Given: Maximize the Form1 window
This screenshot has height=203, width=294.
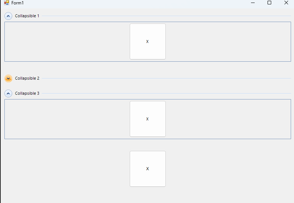Looking at the screenshot, I should [269, 3].
